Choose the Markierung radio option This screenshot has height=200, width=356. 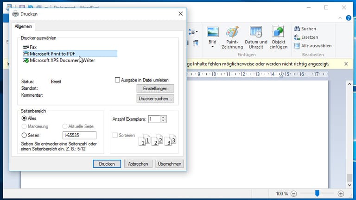coord(24,126)
